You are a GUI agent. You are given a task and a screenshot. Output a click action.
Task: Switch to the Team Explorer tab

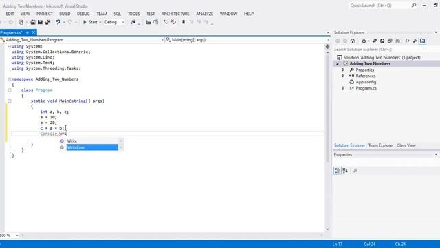tap(381, 145)
